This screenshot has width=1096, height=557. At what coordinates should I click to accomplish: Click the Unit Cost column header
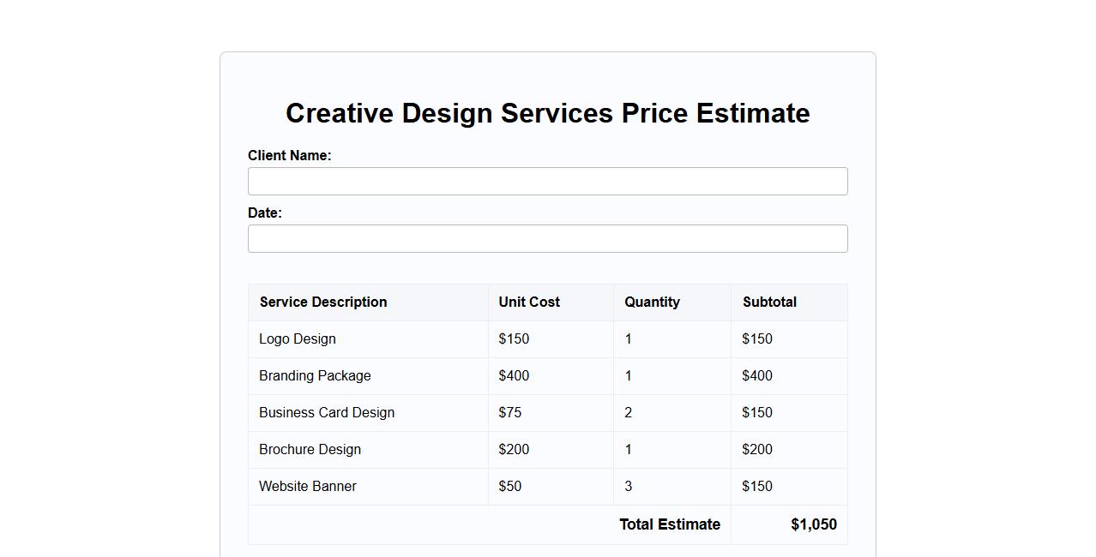[529, 302]
